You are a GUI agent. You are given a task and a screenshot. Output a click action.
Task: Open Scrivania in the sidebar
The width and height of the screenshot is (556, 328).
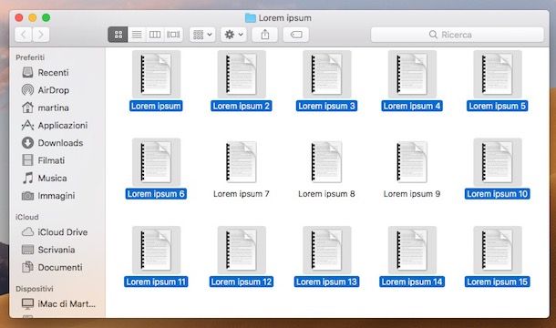click(48, 250)
